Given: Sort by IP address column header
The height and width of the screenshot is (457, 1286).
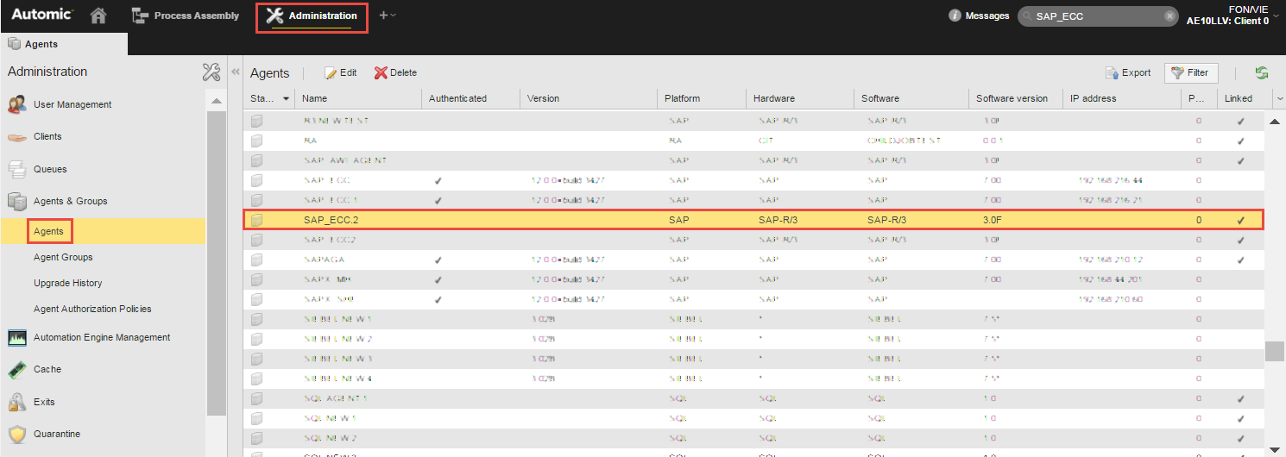Looking at the screenshot, I should click(1121, 98).
